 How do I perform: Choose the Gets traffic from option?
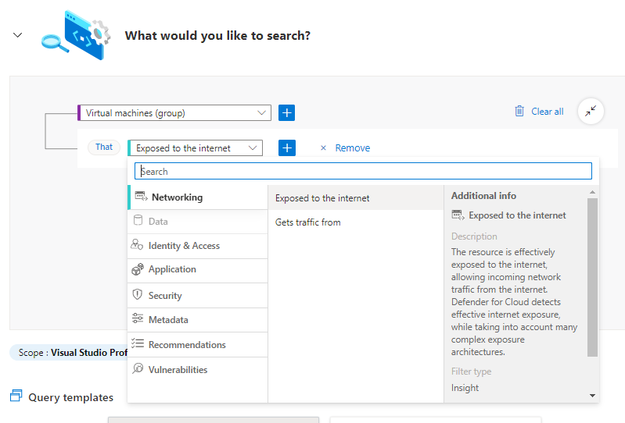click(308, 222)
